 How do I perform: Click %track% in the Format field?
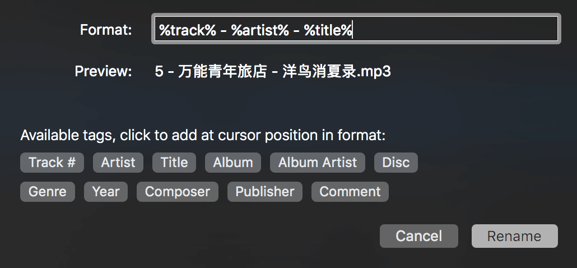(187, 30)
